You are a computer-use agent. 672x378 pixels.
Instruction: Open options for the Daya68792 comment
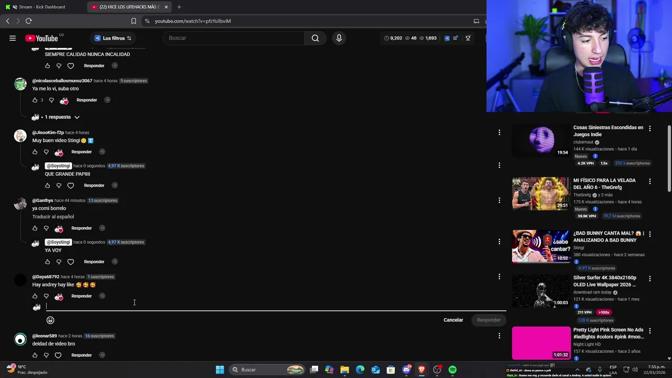pyautogui.click(x=499, y=277)
